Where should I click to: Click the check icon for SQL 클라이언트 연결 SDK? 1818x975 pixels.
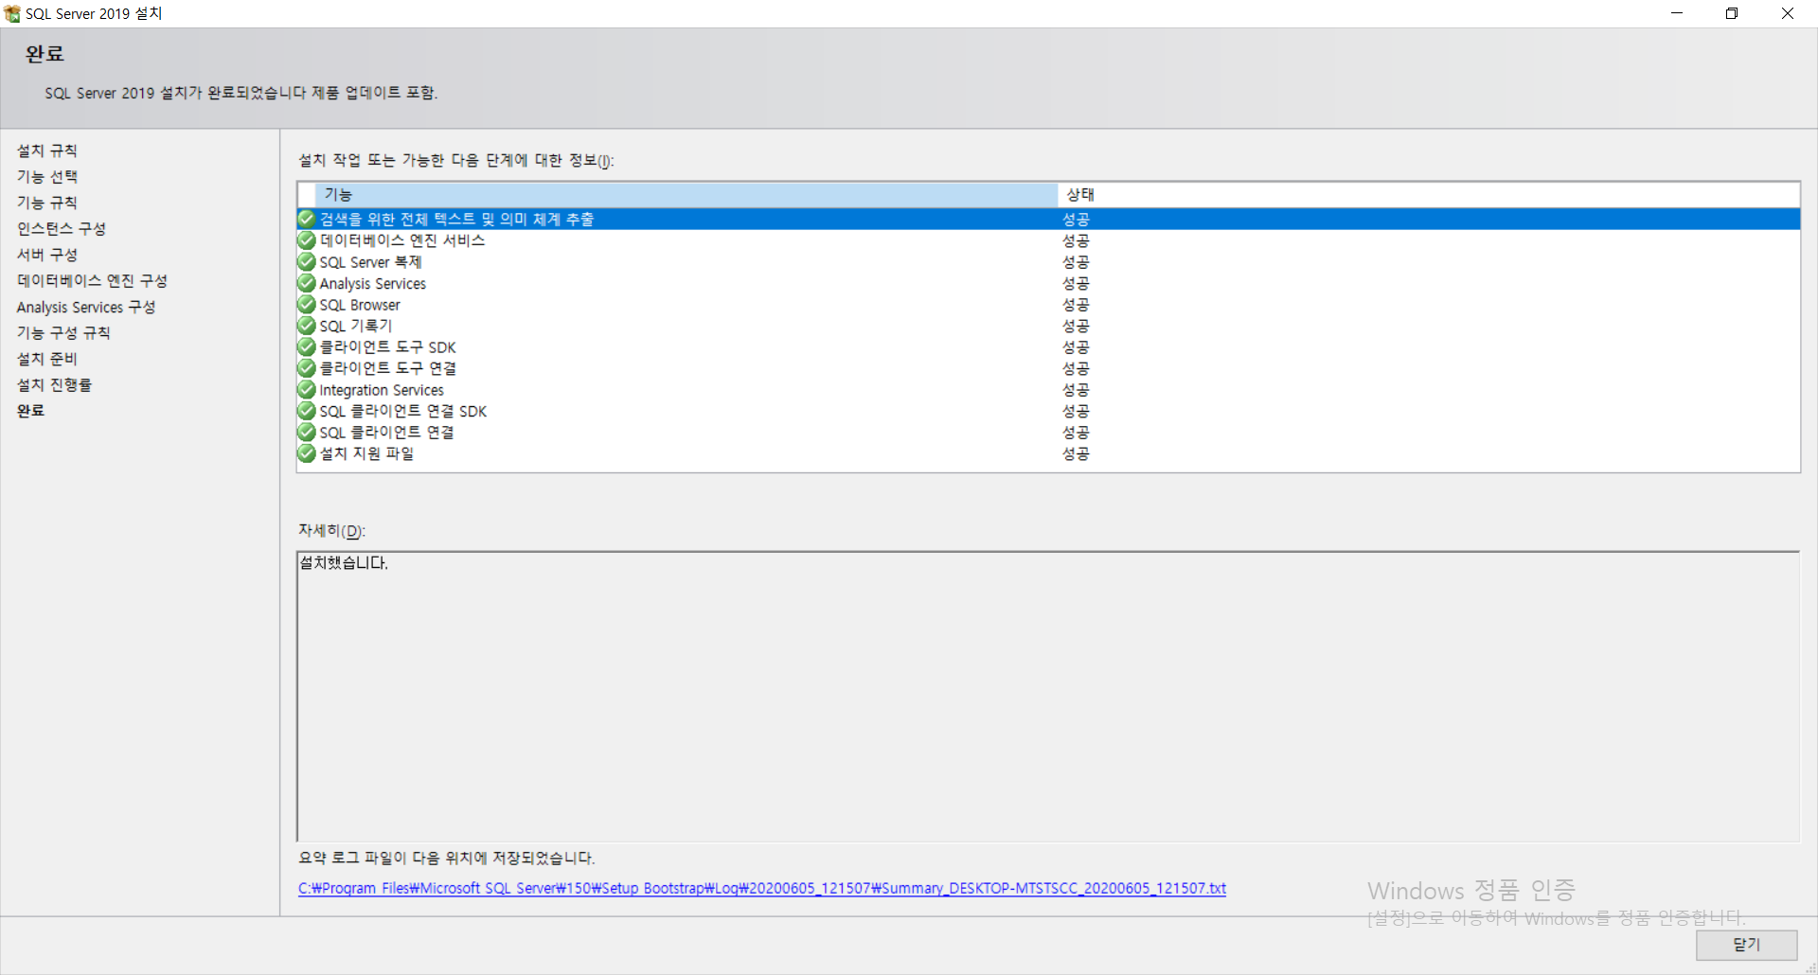(307, 411)
